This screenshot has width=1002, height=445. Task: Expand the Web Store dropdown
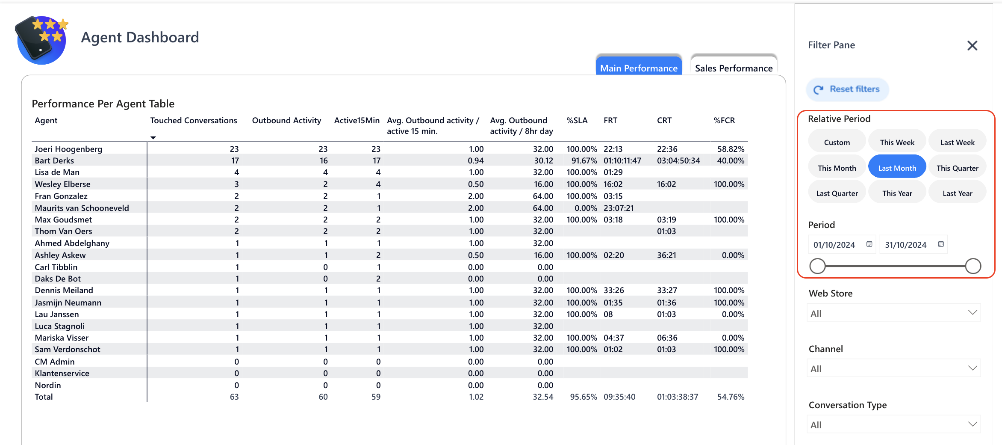[893, 314]
